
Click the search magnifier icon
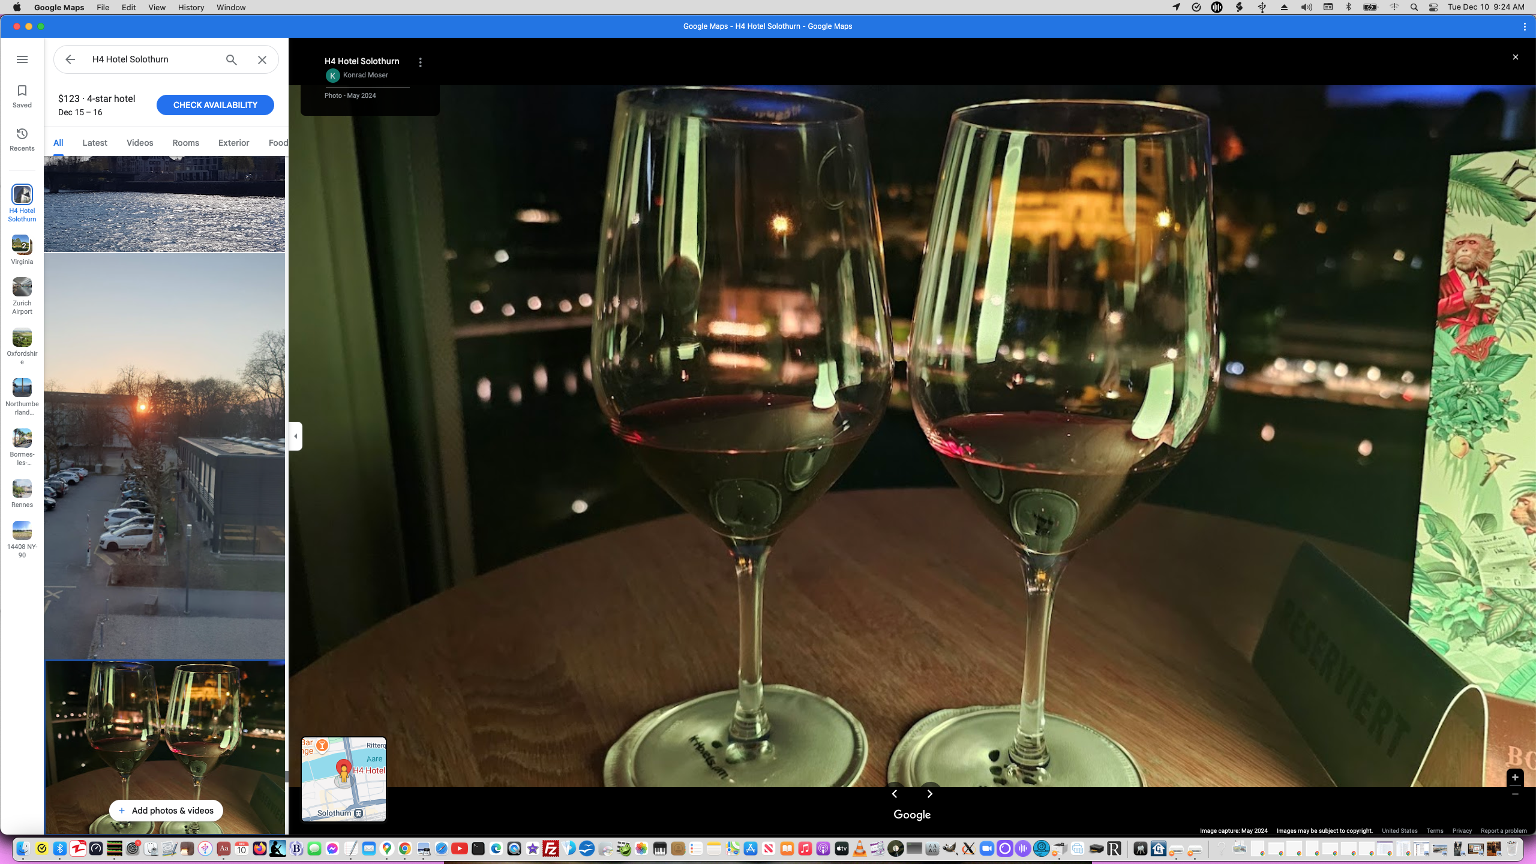pyautogui.click(x=232, y=59)
